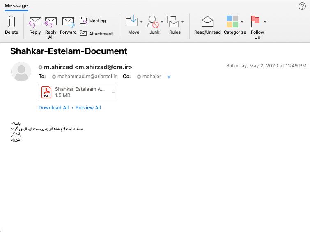Open the Follow Up flag dropdown arrow
The height and width of the screenshot is (232, 310).
click(x=265, y=21)
